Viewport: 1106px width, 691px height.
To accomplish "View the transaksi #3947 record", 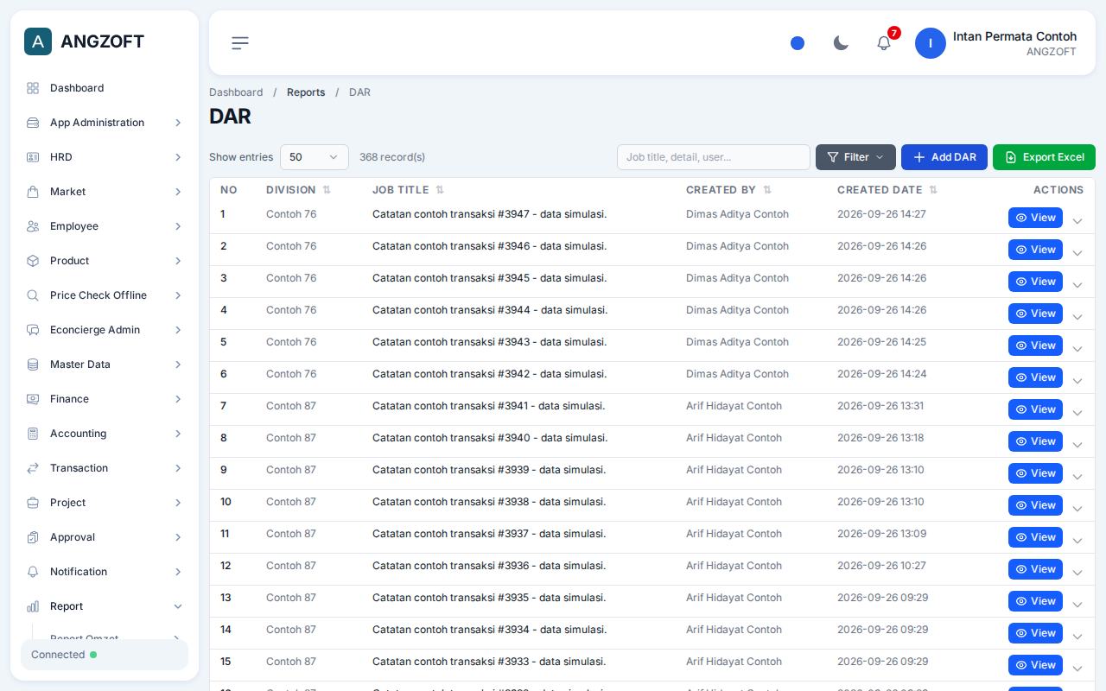I will point(1035,218).
